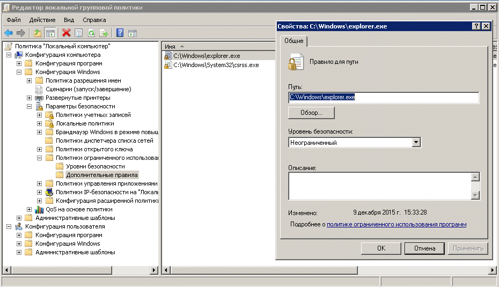Collapse the first 'Конфигурация Windows' node

(x=19, y=72)
